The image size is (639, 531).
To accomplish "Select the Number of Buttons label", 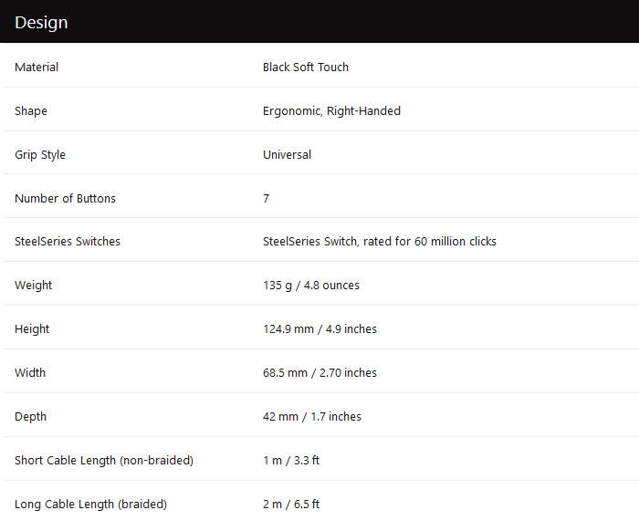I will [x=65, y=198].
